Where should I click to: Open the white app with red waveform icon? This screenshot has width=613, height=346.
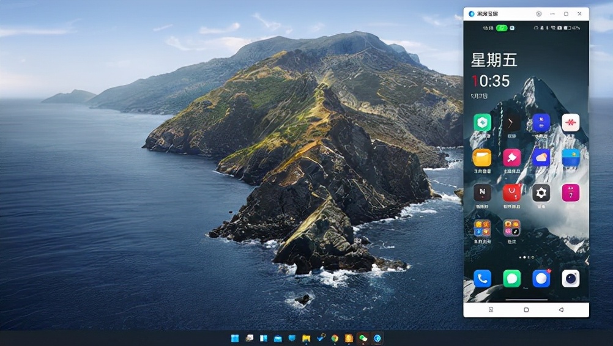(570, 123)
